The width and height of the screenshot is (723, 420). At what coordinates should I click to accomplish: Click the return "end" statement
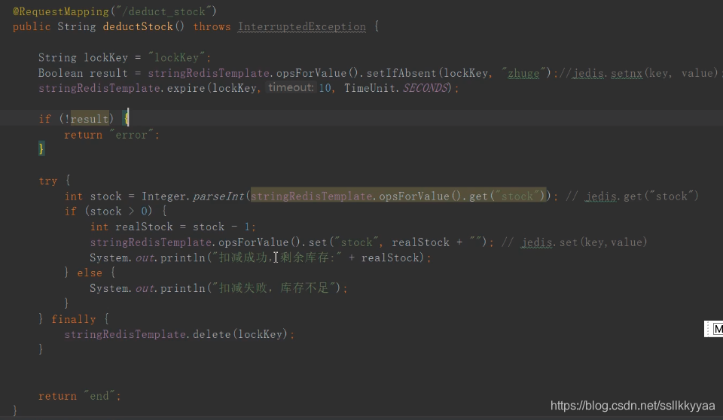80,396
